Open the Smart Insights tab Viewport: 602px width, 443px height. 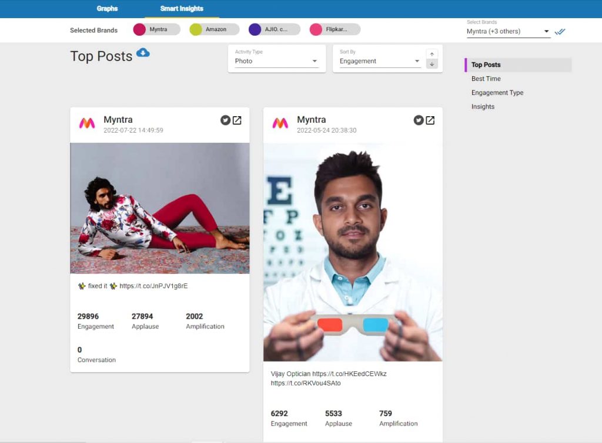pos(182,8)
